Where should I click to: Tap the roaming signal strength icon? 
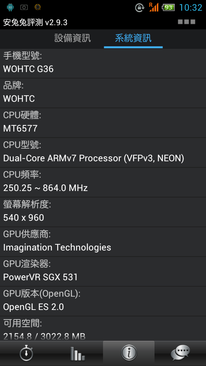click(154, 7)
